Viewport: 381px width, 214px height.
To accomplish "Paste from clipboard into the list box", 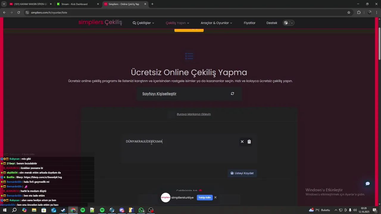I will [249, 142].
